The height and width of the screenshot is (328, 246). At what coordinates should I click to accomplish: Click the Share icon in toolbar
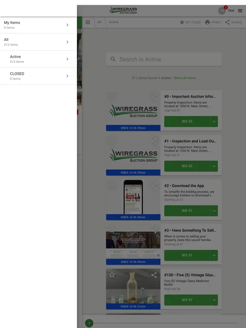(x=227, y=22)
